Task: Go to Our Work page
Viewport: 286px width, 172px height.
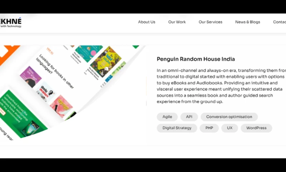Action: coord(177,22)
